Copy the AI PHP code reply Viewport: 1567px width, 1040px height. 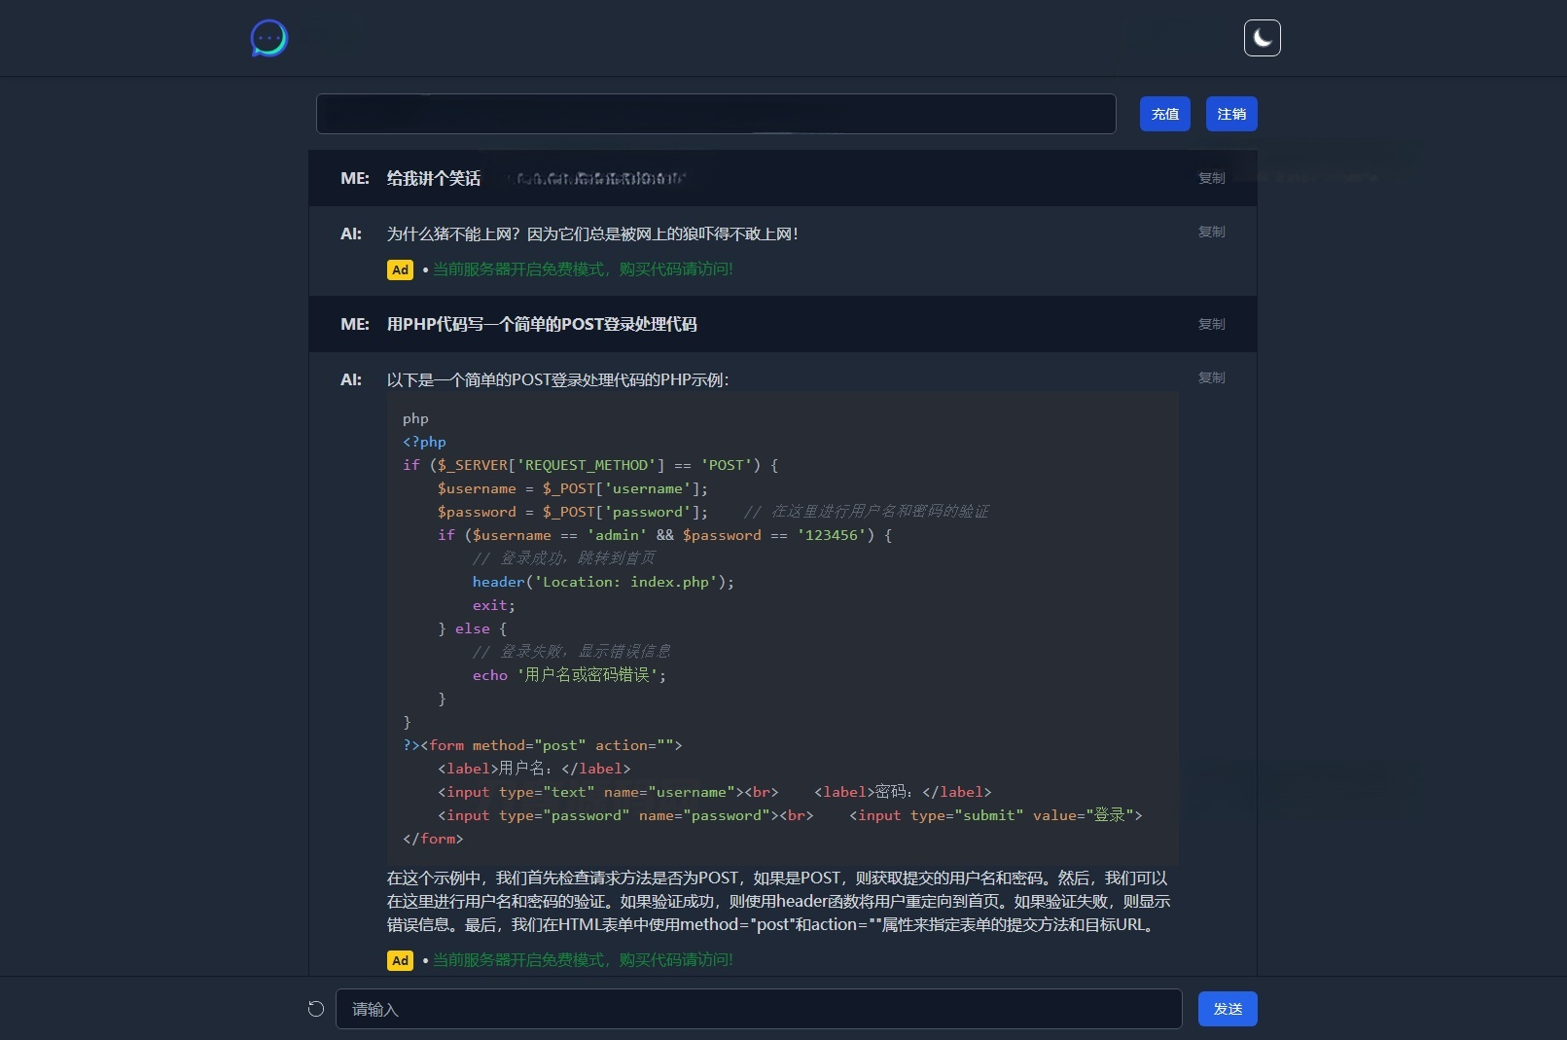coord(1212,378)
